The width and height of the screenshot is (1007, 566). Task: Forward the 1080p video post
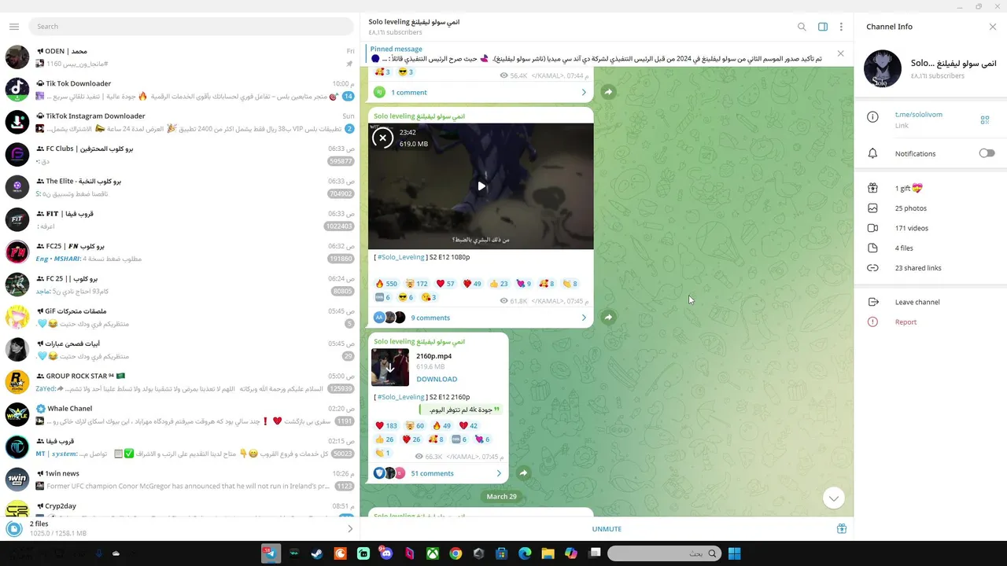(608, 317)
